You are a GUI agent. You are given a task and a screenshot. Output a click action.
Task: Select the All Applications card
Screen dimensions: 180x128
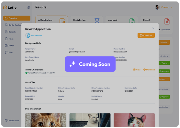(51, 19)
